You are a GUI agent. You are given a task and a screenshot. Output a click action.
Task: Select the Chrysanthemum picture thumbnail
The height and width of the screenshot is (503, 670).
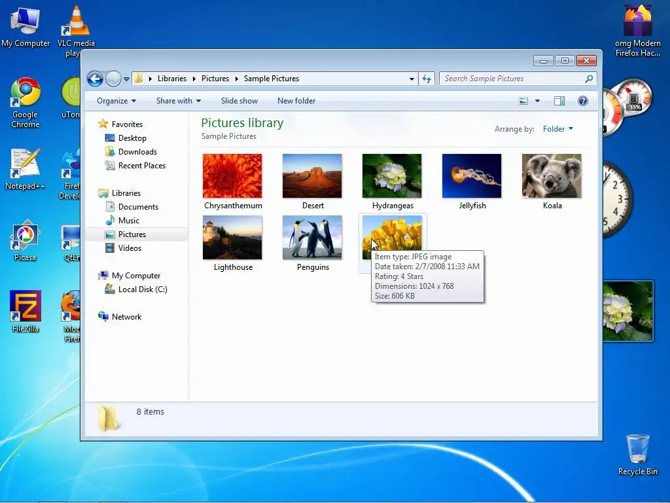(x=232, y=176)
